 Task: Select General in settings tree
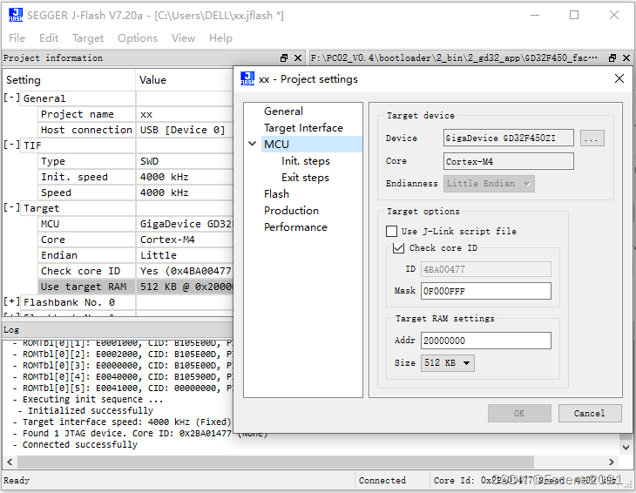pyautogui.click(x=283, y=111)
